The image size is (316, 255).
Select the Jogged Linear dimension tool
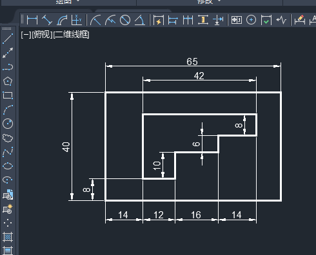281,20
